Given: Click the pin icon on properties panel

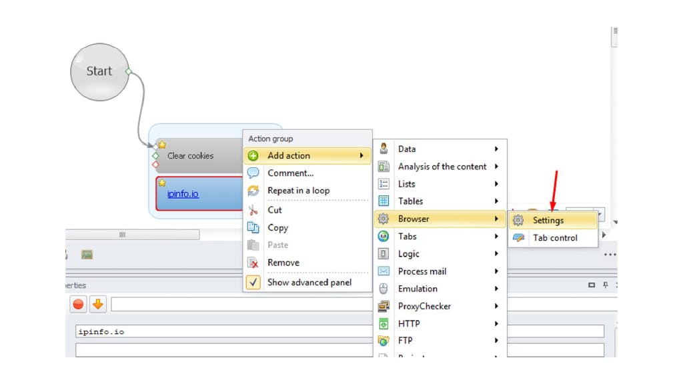Looking at the screenshot, I should [606, 285].
